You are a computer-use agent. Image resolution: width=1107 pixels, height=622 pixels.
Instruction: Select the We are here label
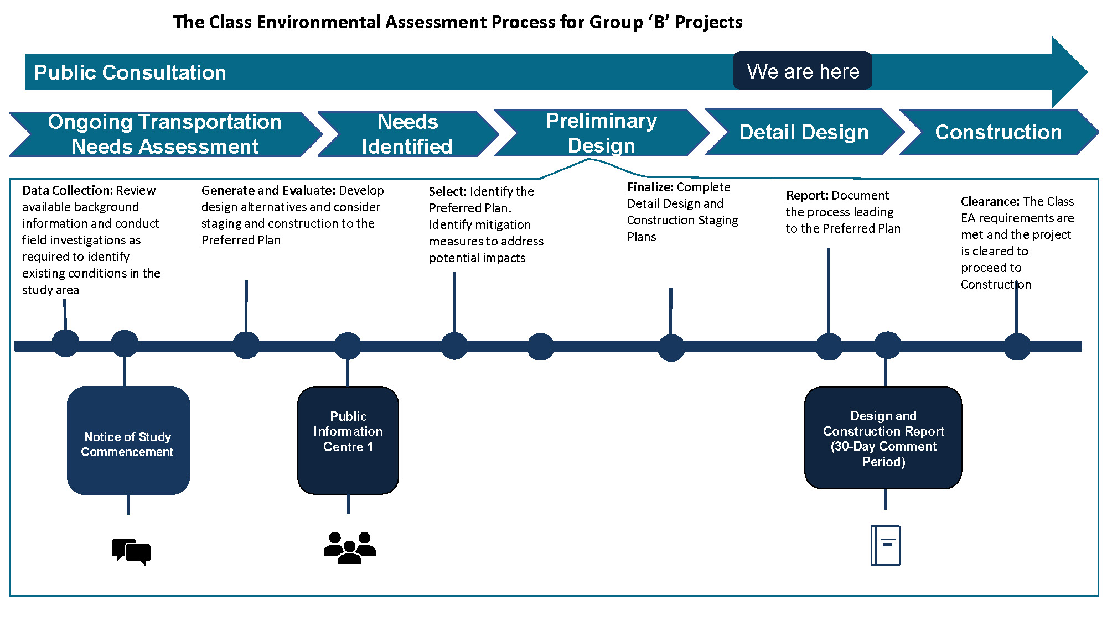(x=802, y=71)
